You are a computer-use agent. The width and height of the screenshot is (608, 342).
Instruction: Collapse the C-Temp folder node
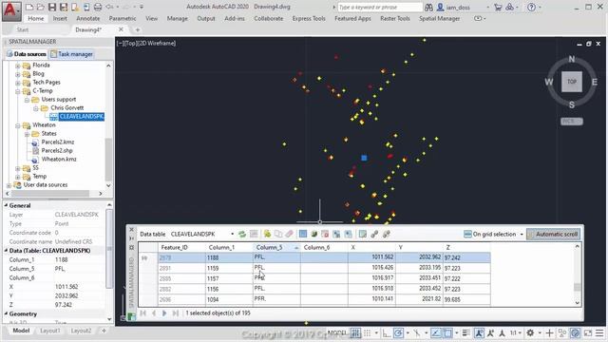[18, 91]
